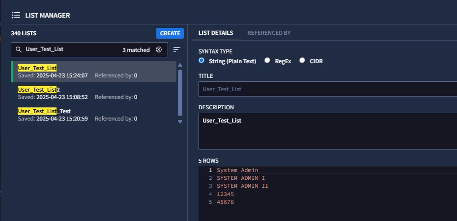The image size is (457, 221).
Task: Click saved time 2025-04-23 15:24:07
Action: pos(62,75)
